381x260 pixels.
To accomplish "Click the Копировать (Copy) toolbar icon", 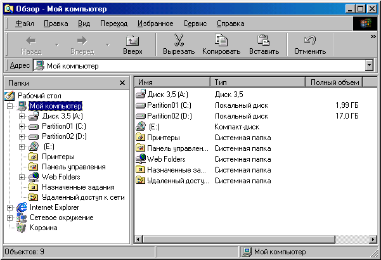I will 221,41.
